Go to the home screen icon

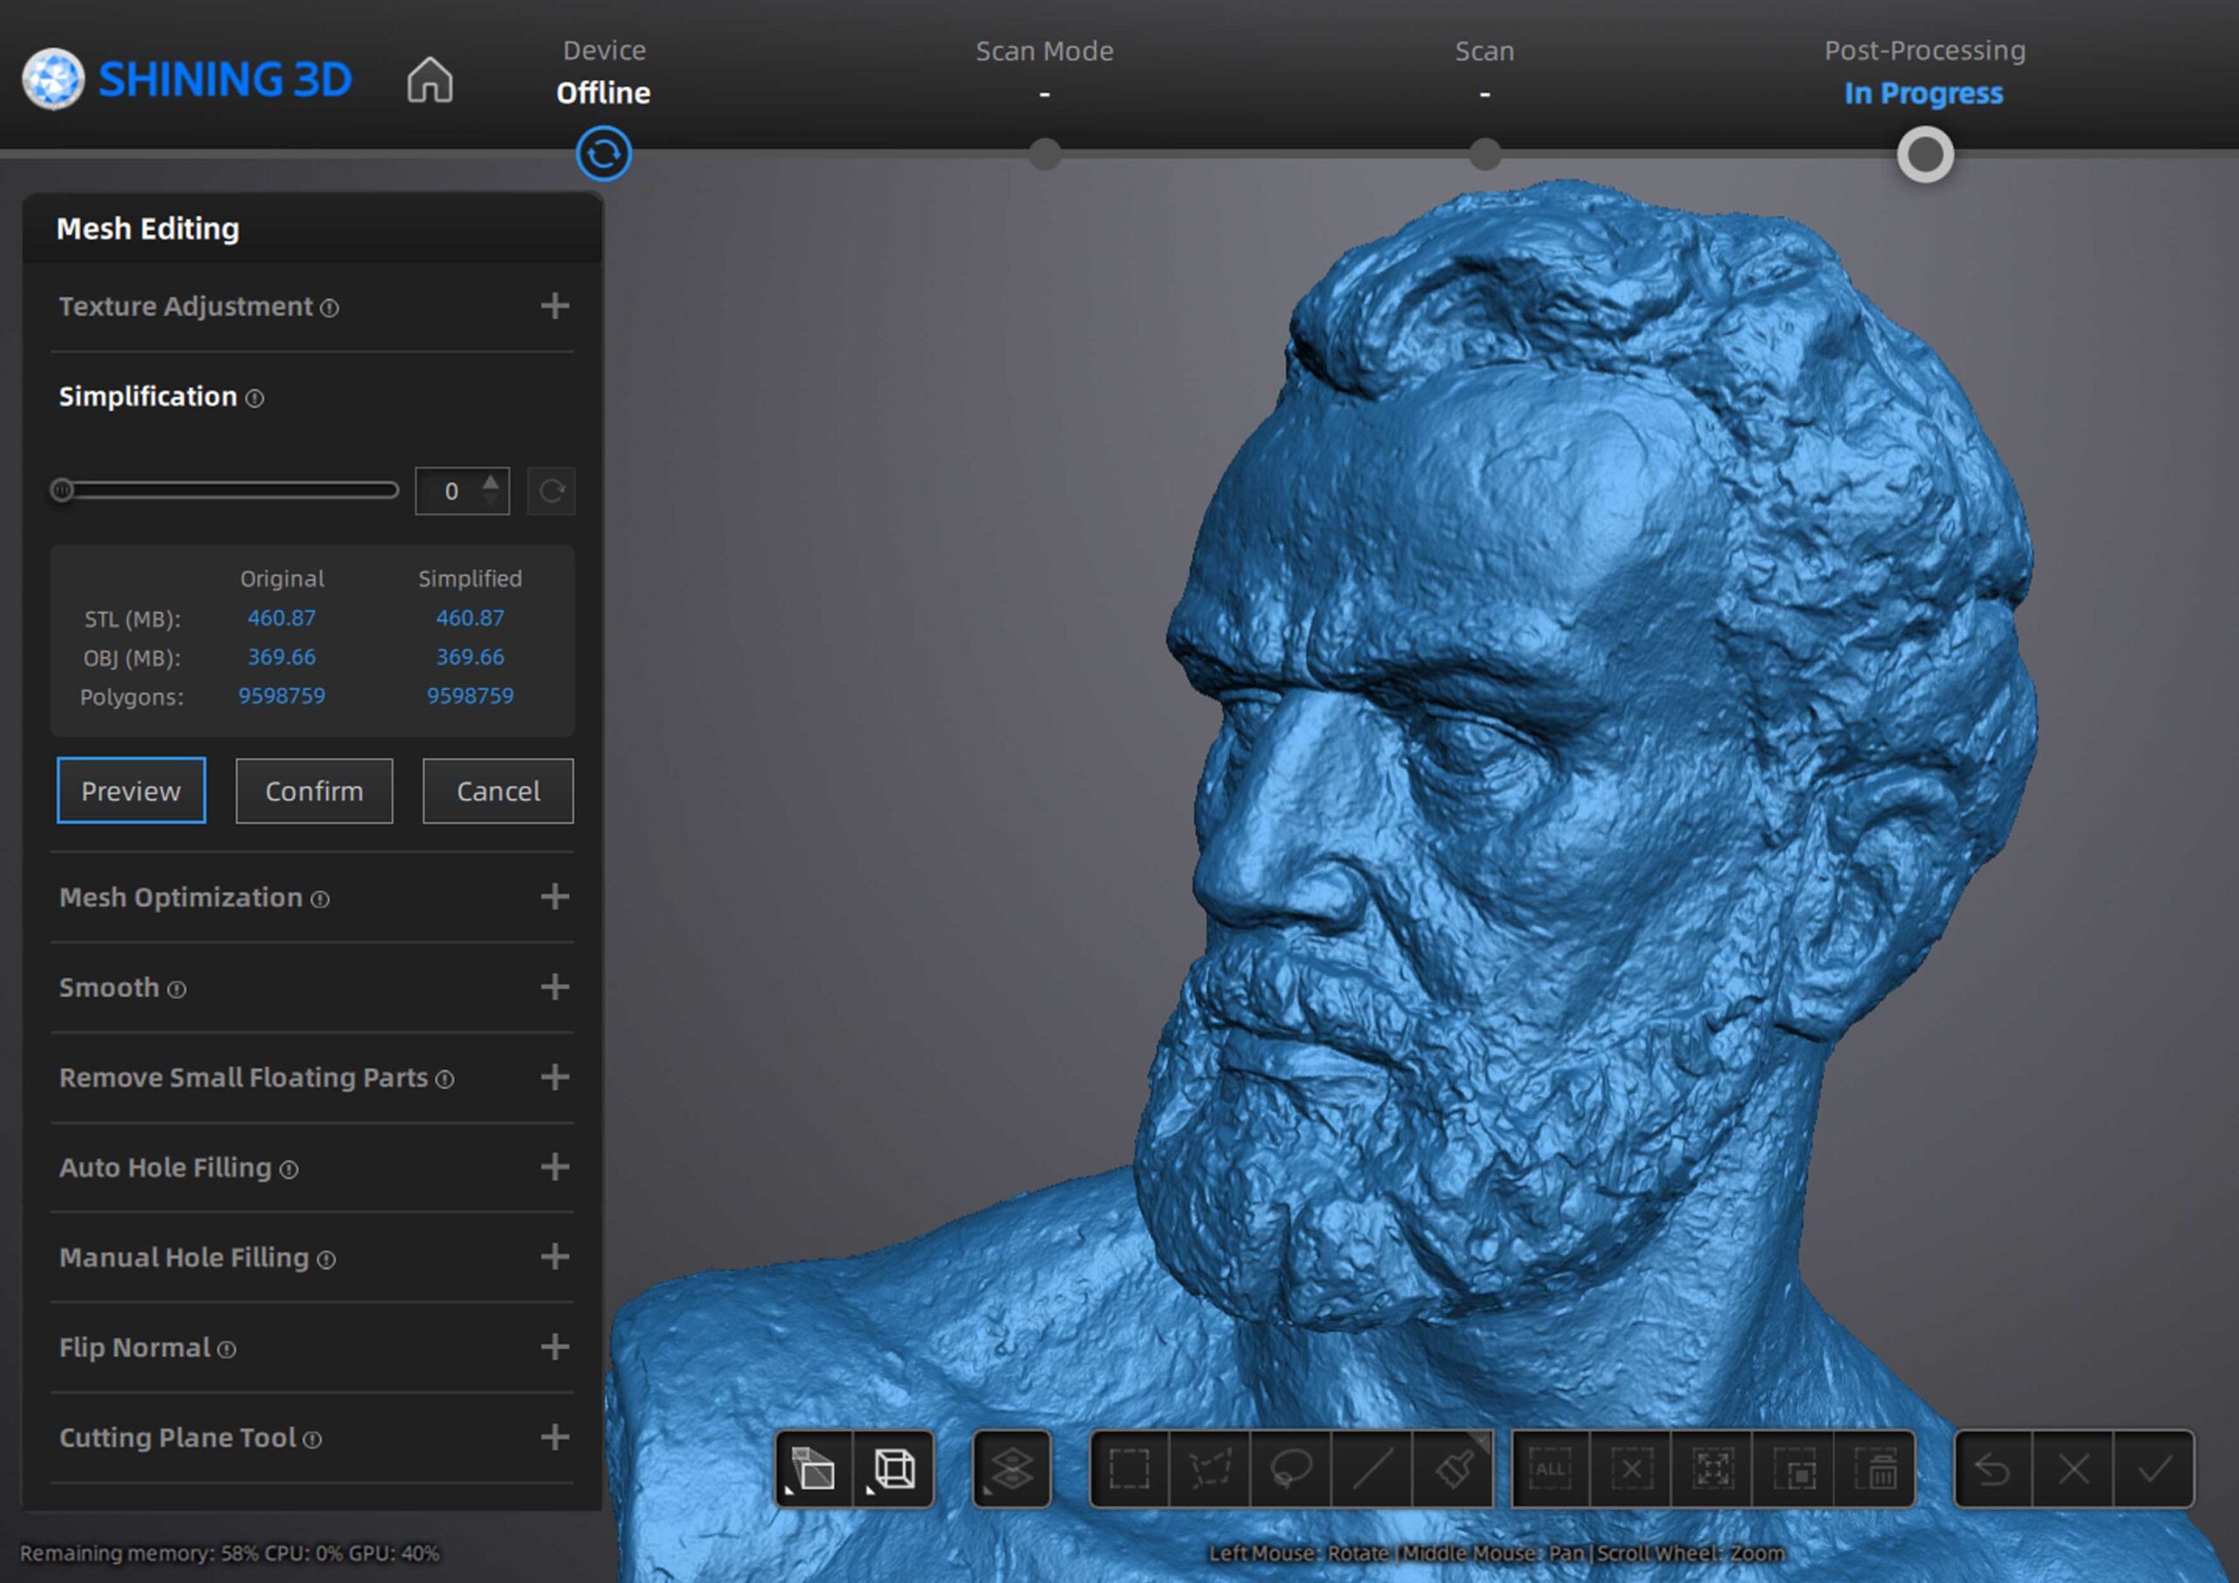click(x=429, y=80)
